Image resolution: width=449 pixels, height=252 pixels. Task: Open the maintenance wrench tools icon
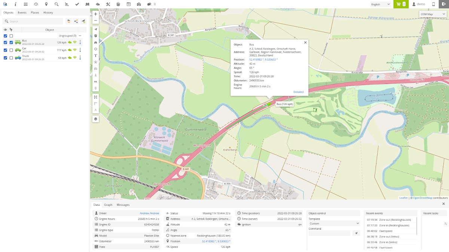point(108,4)
